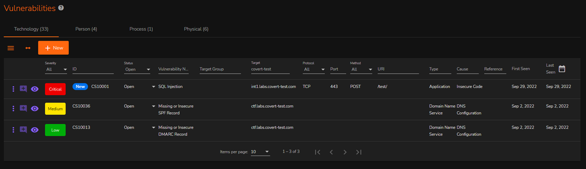Open Items per page dropdown

point(260,152)
